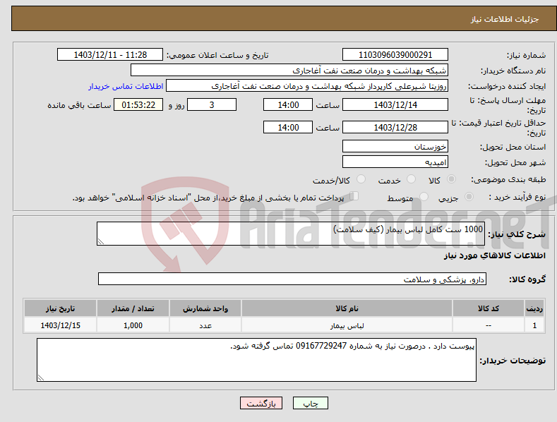Click the نام کالا column header
Viewport: 557px width, 422px height.
[x=347, y=308]
